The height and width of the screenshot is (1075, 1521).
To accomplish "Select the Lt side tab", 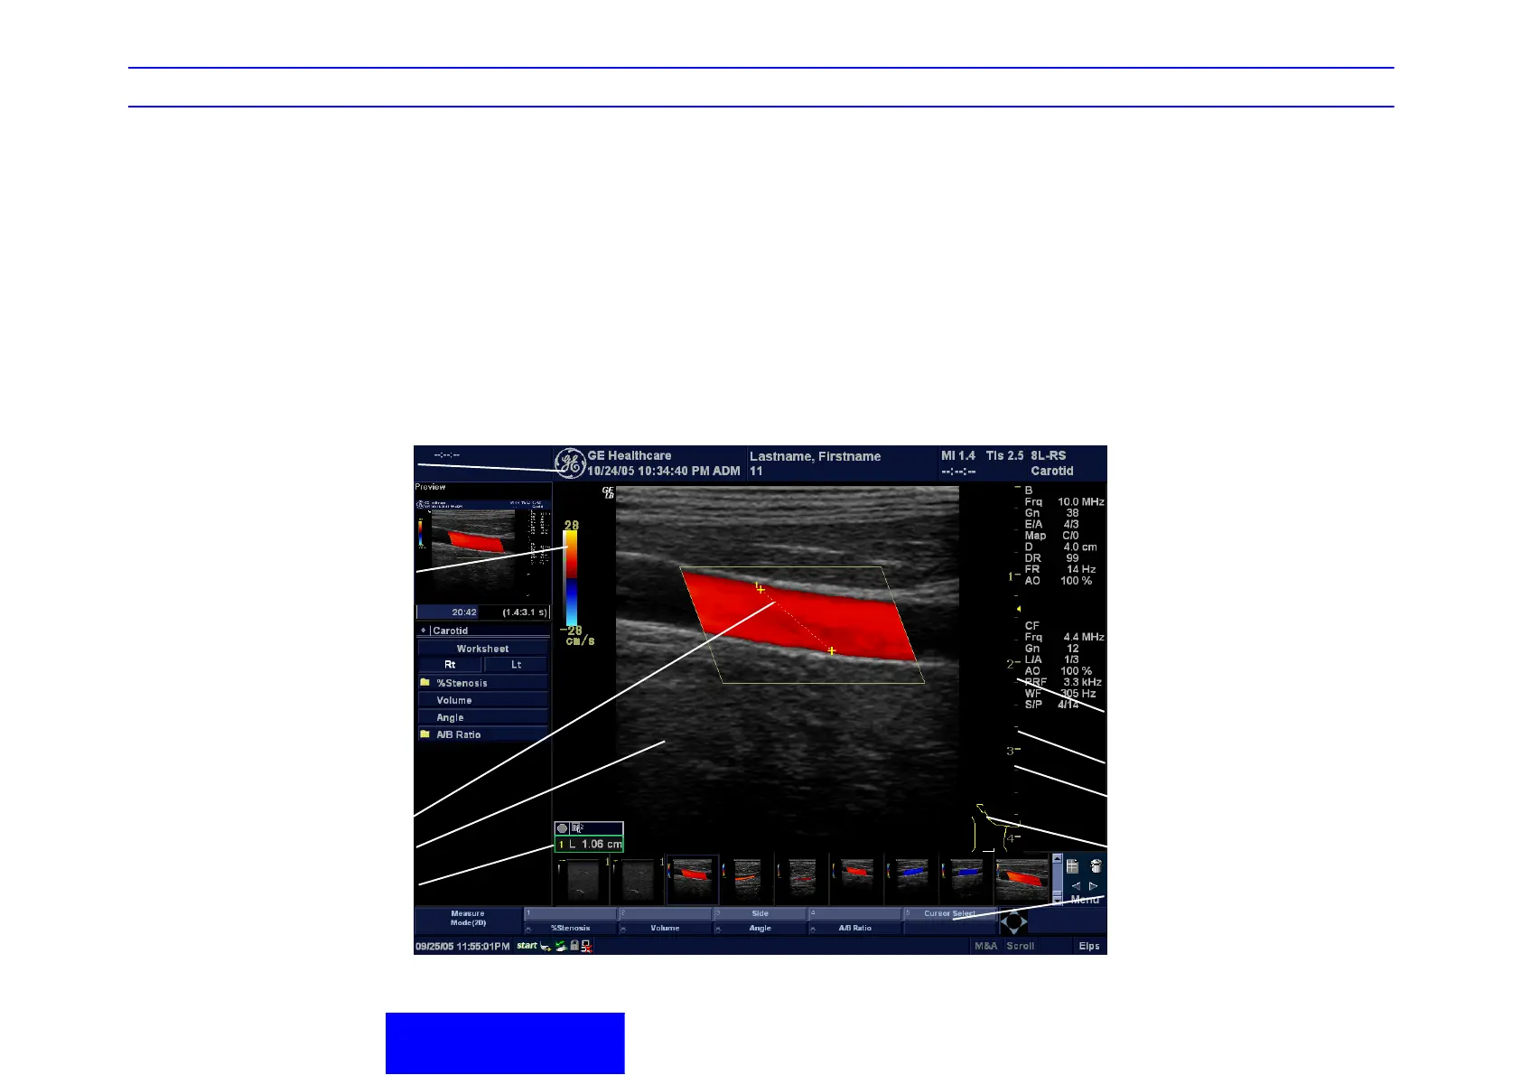I will [x=517, y=665].
